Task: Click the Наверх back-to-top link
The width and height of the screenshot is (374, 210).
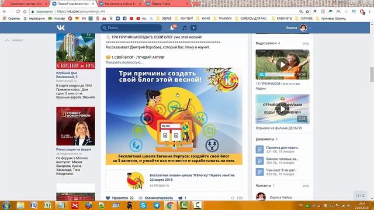Action: [14, 40]
